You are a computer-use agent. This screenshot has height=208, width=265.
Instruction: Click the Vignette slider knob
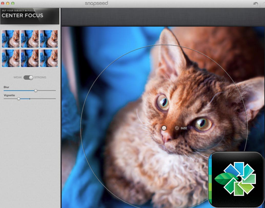(x=19, y=99)
